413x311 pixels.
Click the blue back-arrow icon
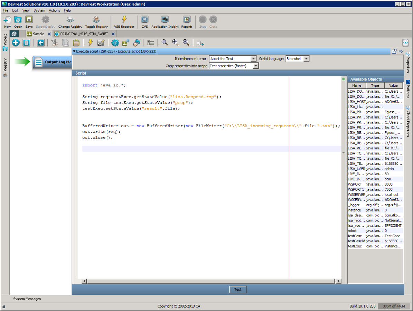40,43
